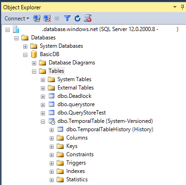Select the Databases node

(43, 38)
